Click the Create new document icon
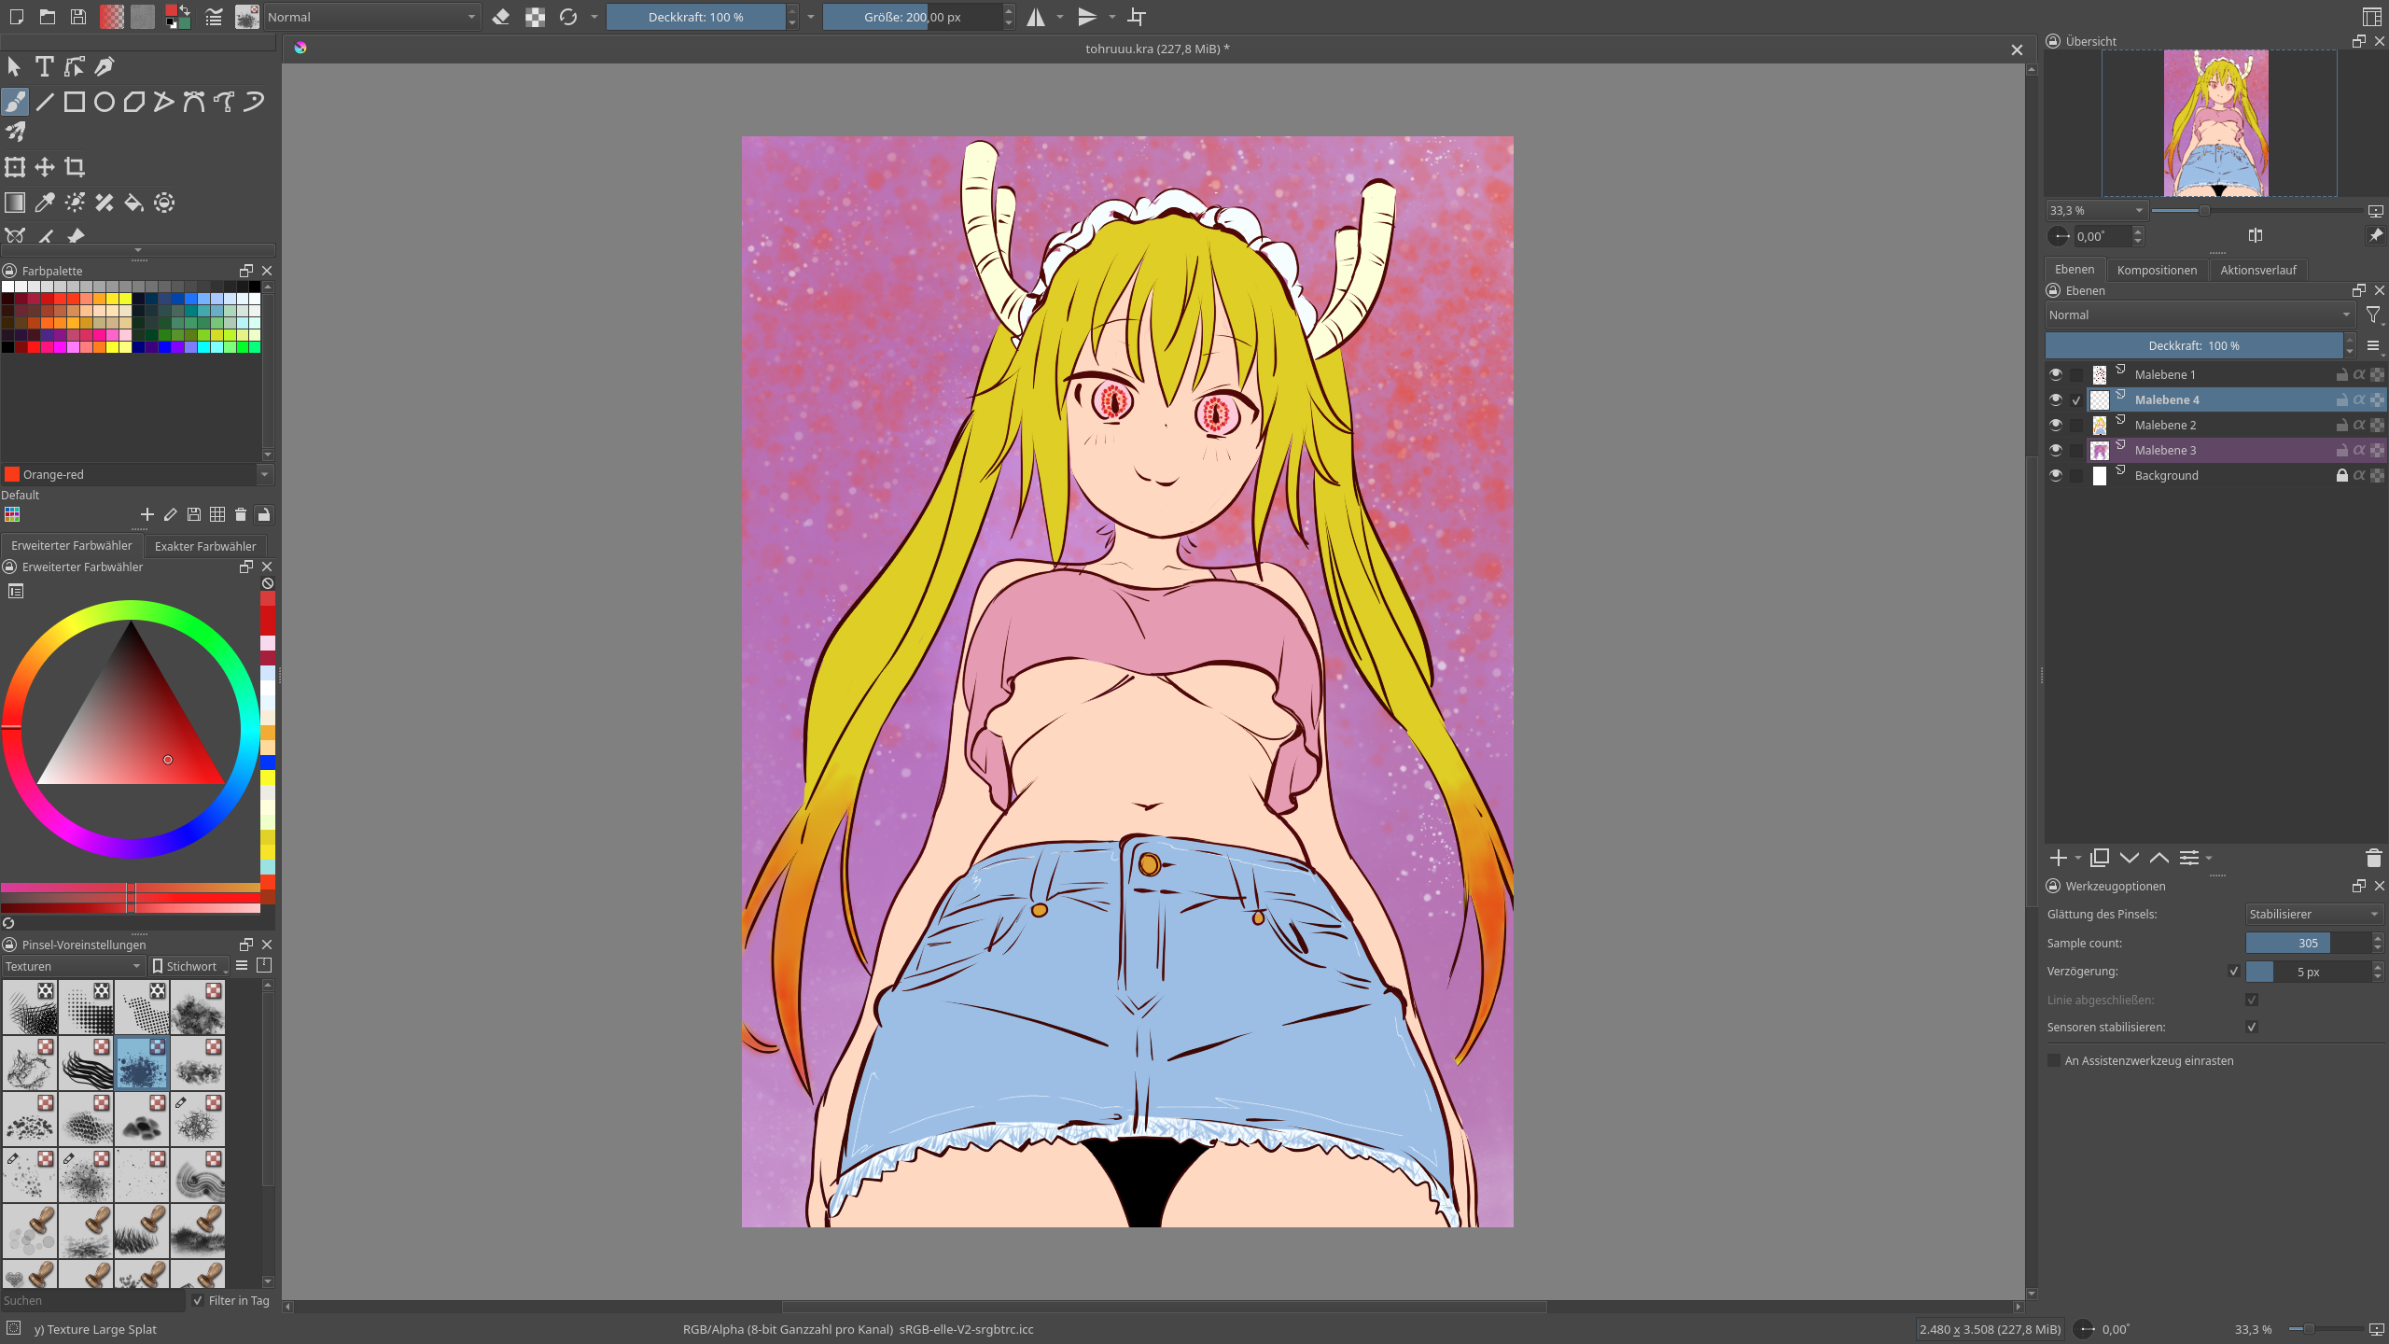The width and height of the screenshot is (2389, 1344). pos(17,17)
